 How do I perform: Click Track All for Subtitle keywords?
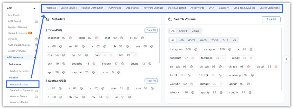pos(151,81)
